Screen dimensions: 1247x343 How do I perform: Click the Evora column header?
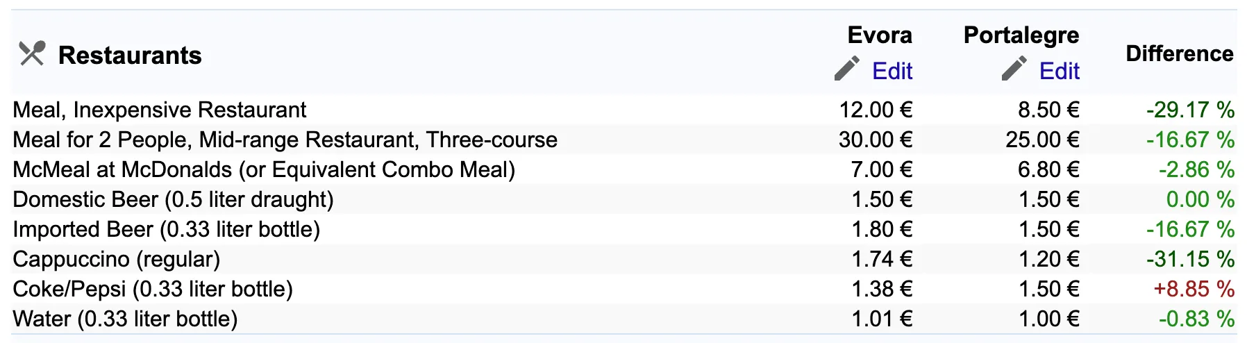tap(880, 35)
